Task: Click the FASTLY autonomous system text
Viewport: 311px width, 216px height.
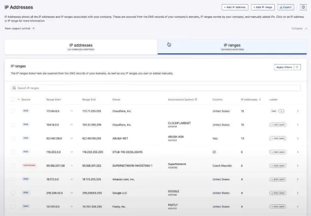Action: click(x=173, y=205)
